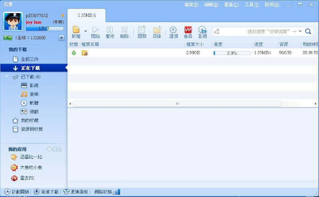This screenshot has height=197, width=319.
Task: Expand the search engine dropdown arrow
Action: pos(300,31)
